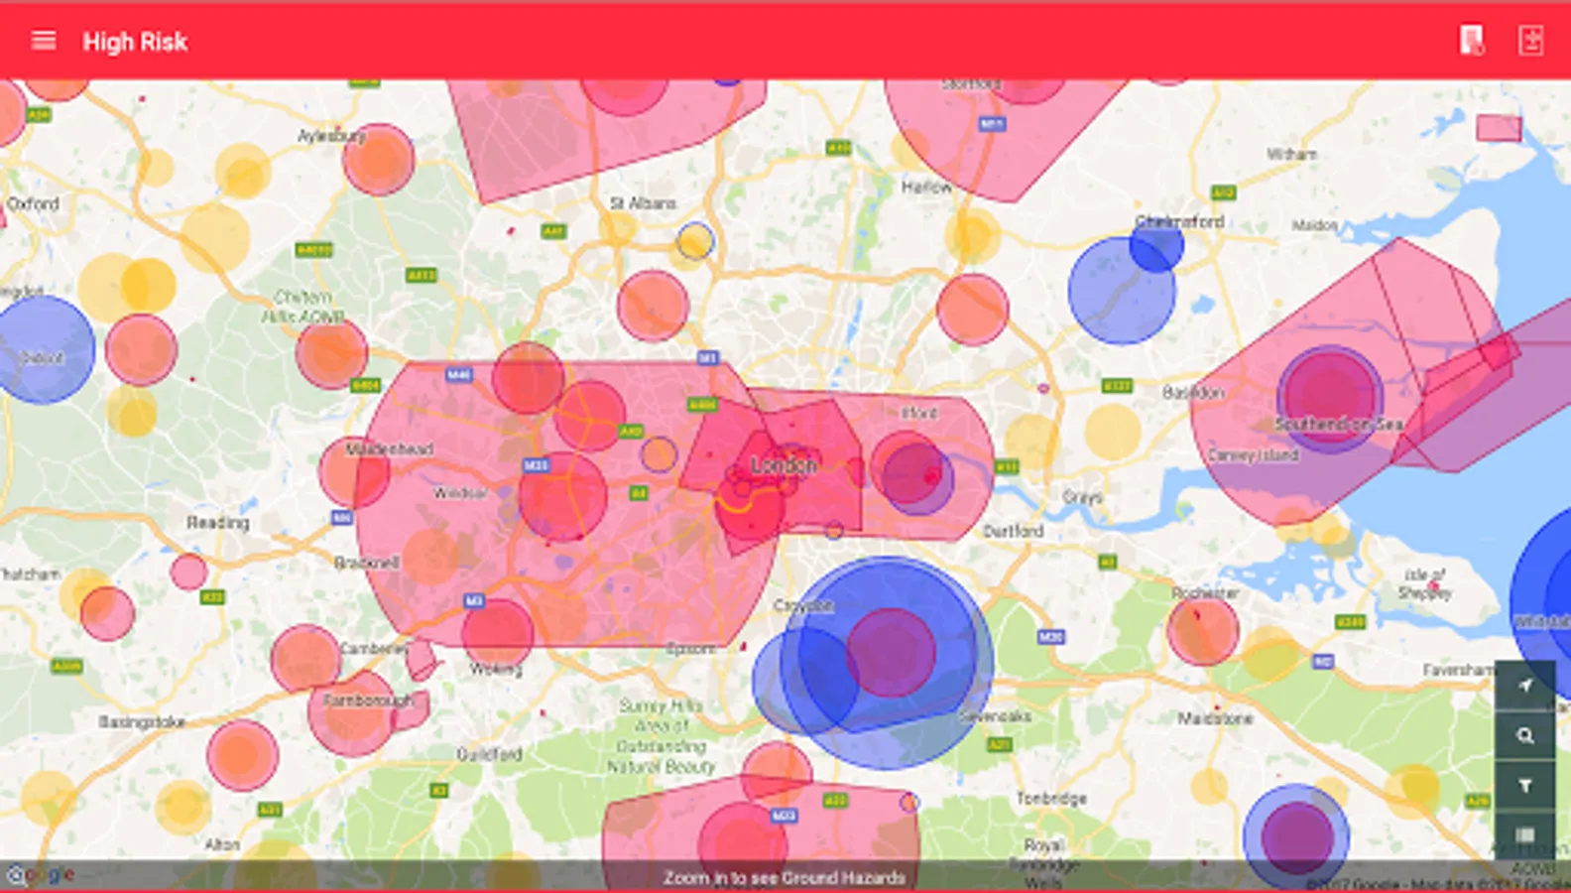The height and width of the screenshot is (893, 1571).
Task: Click the Aylesbury town label
Action: click(332, 136)
